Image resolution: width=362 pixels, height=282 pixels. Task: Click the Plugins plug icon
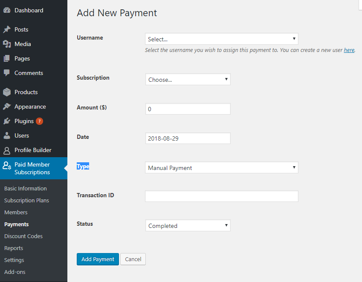(x=7, y=121)
